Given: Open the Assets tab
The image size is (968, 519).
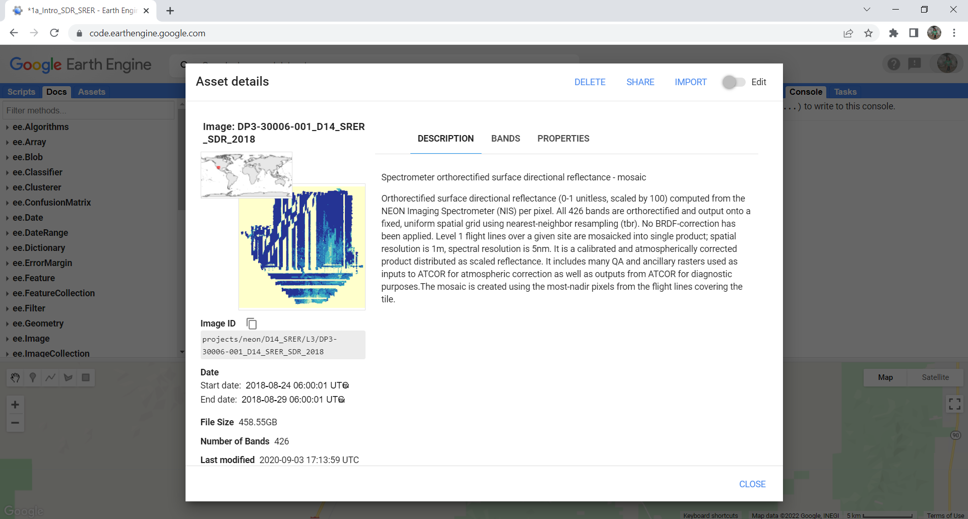Looking at the screenshot, I should point(91,92).
